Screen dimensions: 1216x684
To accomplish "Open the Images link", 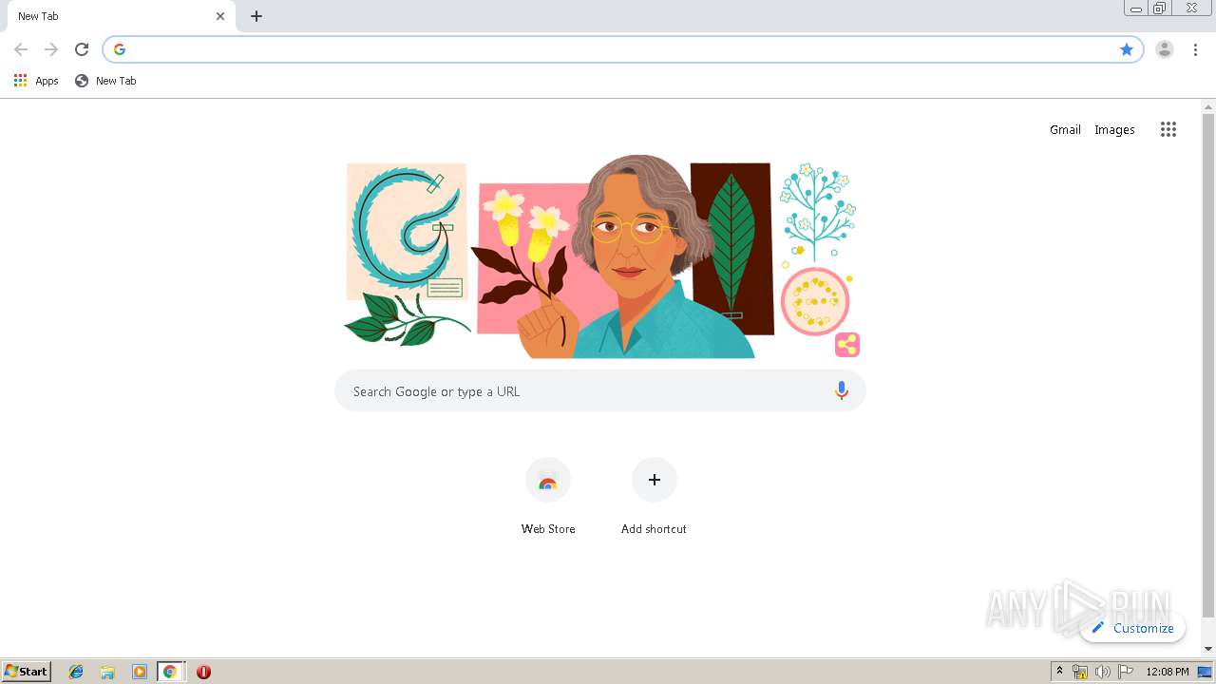I will [1114, 129].
